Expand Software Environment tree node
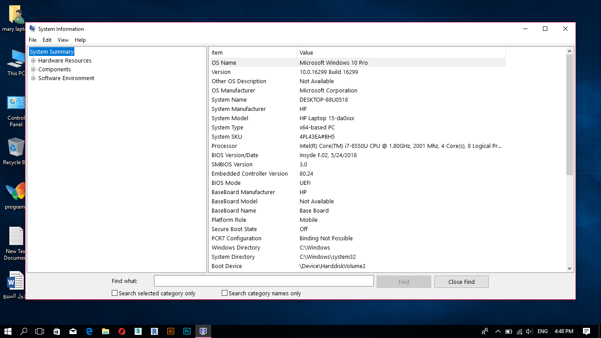 [x=33, y=78]
